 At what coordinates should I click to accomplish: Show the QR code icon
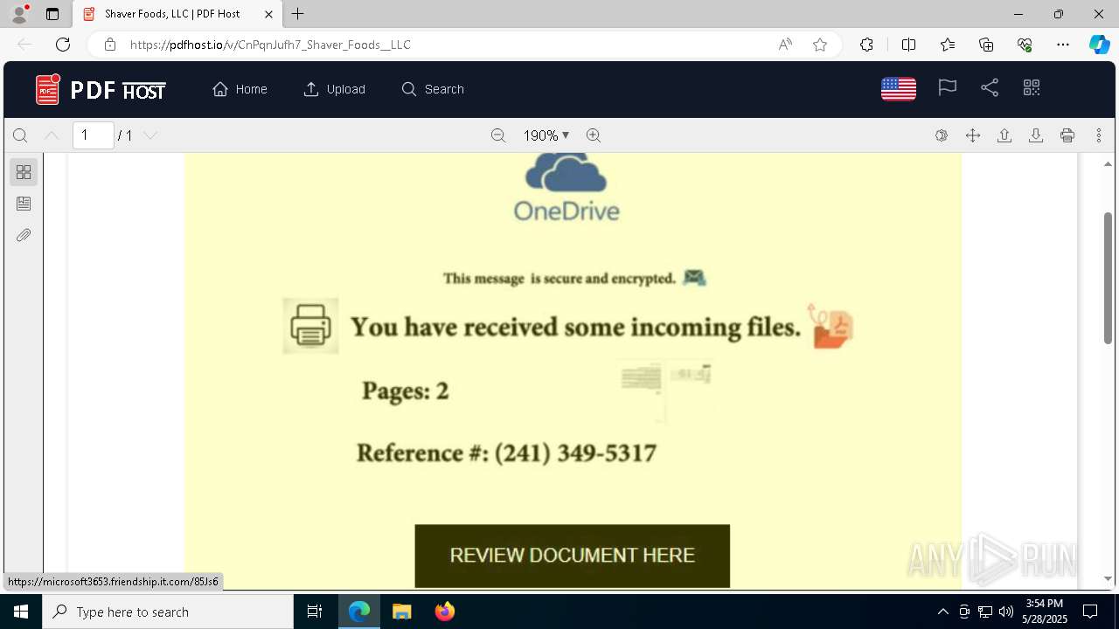pyautogui.click(x=1032, y=87)
